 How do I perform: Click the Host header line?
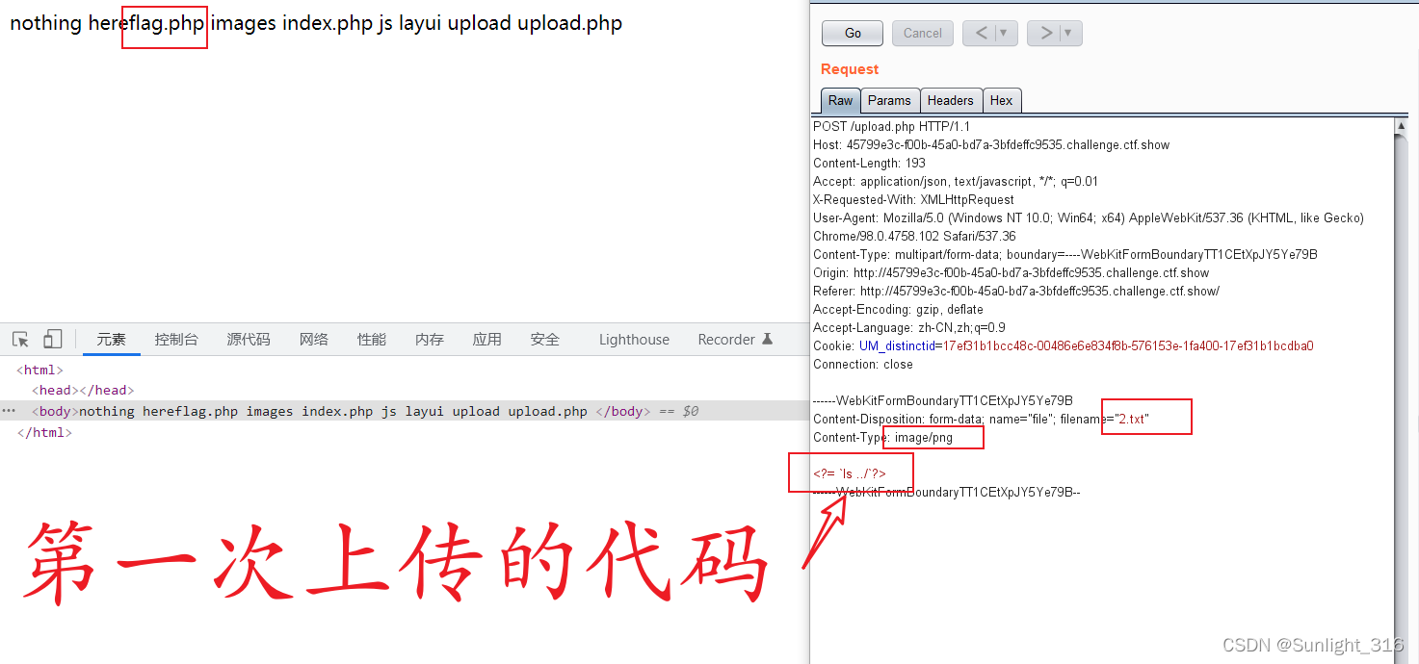991,144
